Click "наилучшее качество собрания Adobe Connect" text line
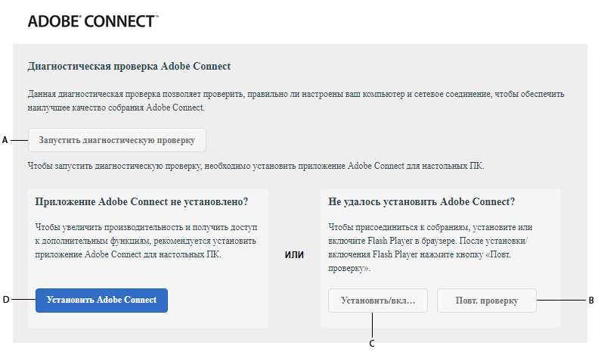 pos(116,108)
